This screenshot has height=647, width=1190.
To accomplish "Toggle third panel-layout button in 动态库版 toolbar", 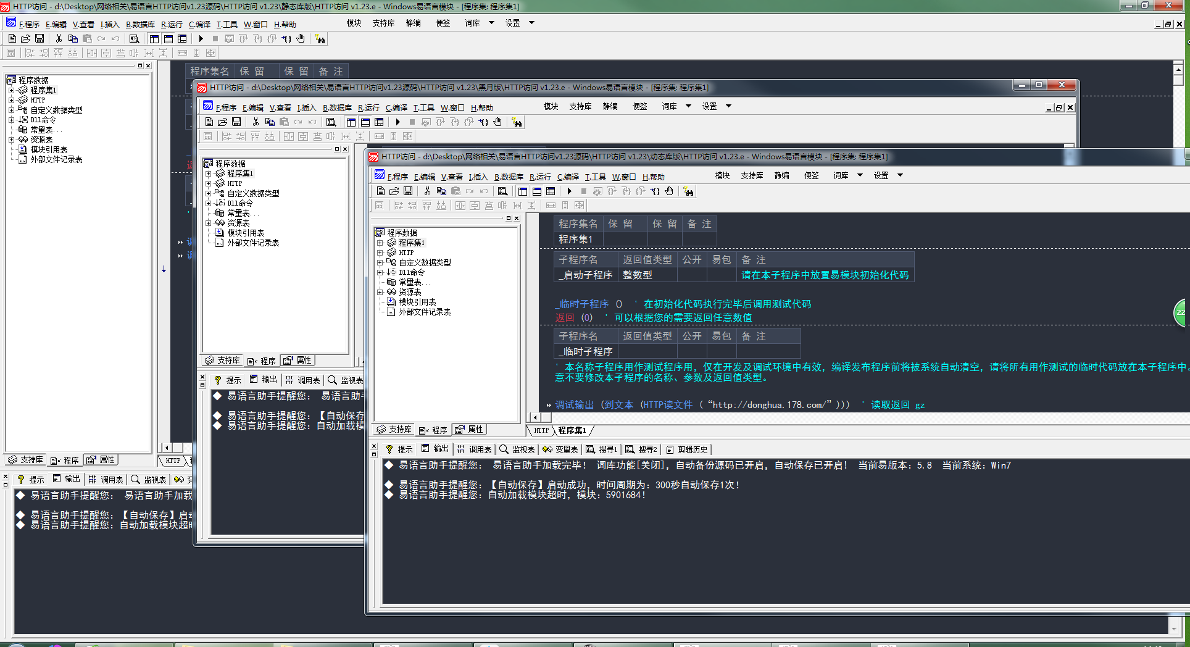I will [x=551, y=191].
